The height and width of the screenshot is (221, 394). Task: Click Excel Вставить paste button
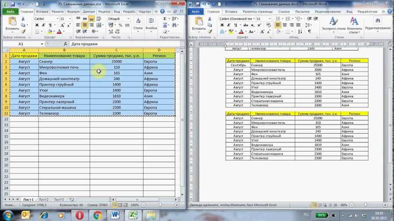tap(12, 24)
